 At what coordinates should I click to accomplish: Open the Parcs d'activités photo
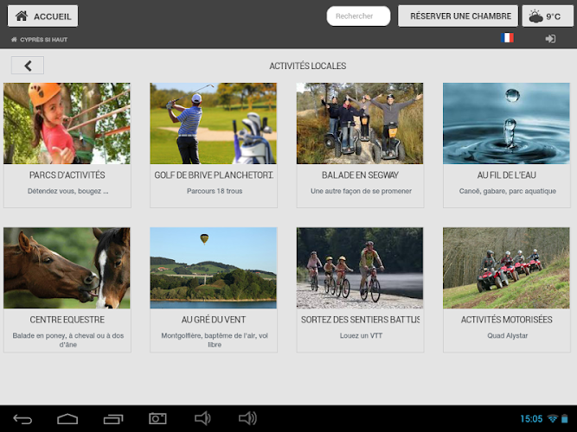click(x=67, y=124)
